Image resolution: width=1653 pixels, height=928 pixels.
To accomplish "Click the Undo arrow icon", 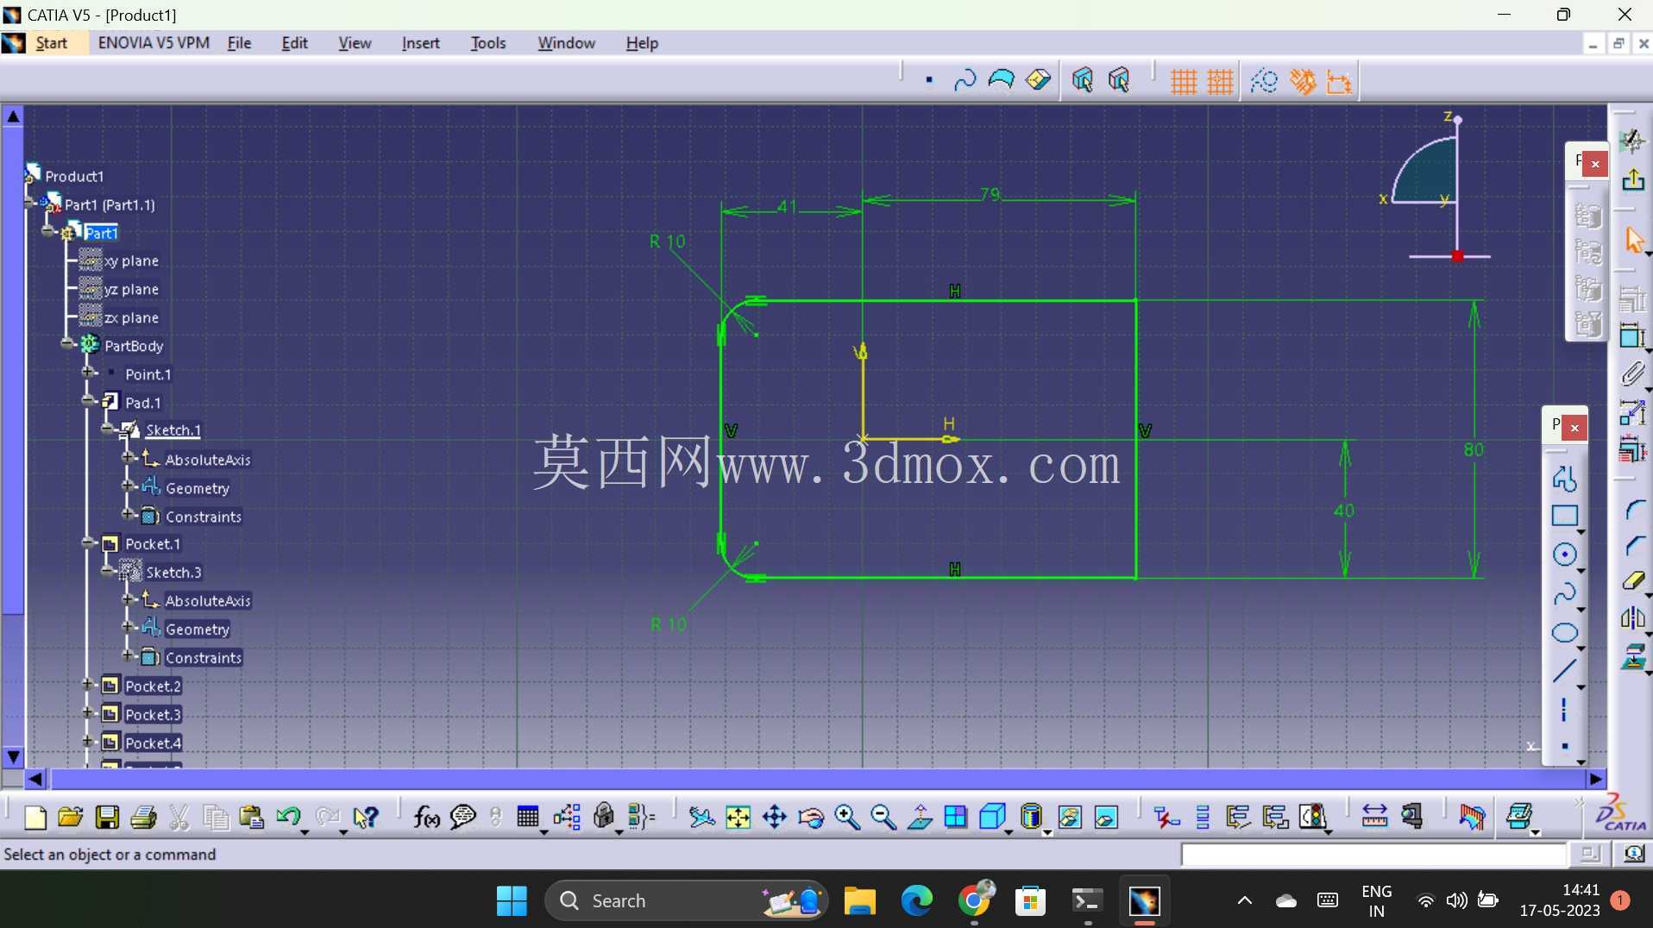I will [288, 816].
